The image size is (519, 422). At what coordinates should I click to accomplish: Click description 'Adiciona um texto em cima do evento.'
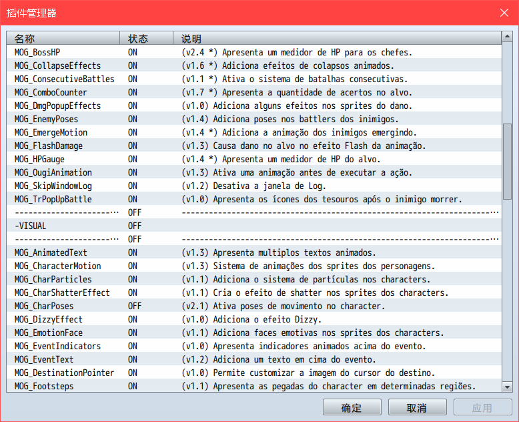pyautogui.click(x=295, y=359)
